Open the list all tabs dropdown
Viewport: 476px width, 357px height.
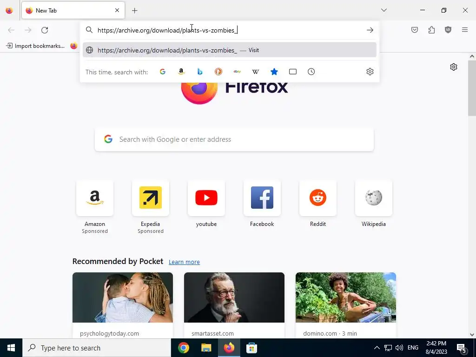click(x=384, y=10)
